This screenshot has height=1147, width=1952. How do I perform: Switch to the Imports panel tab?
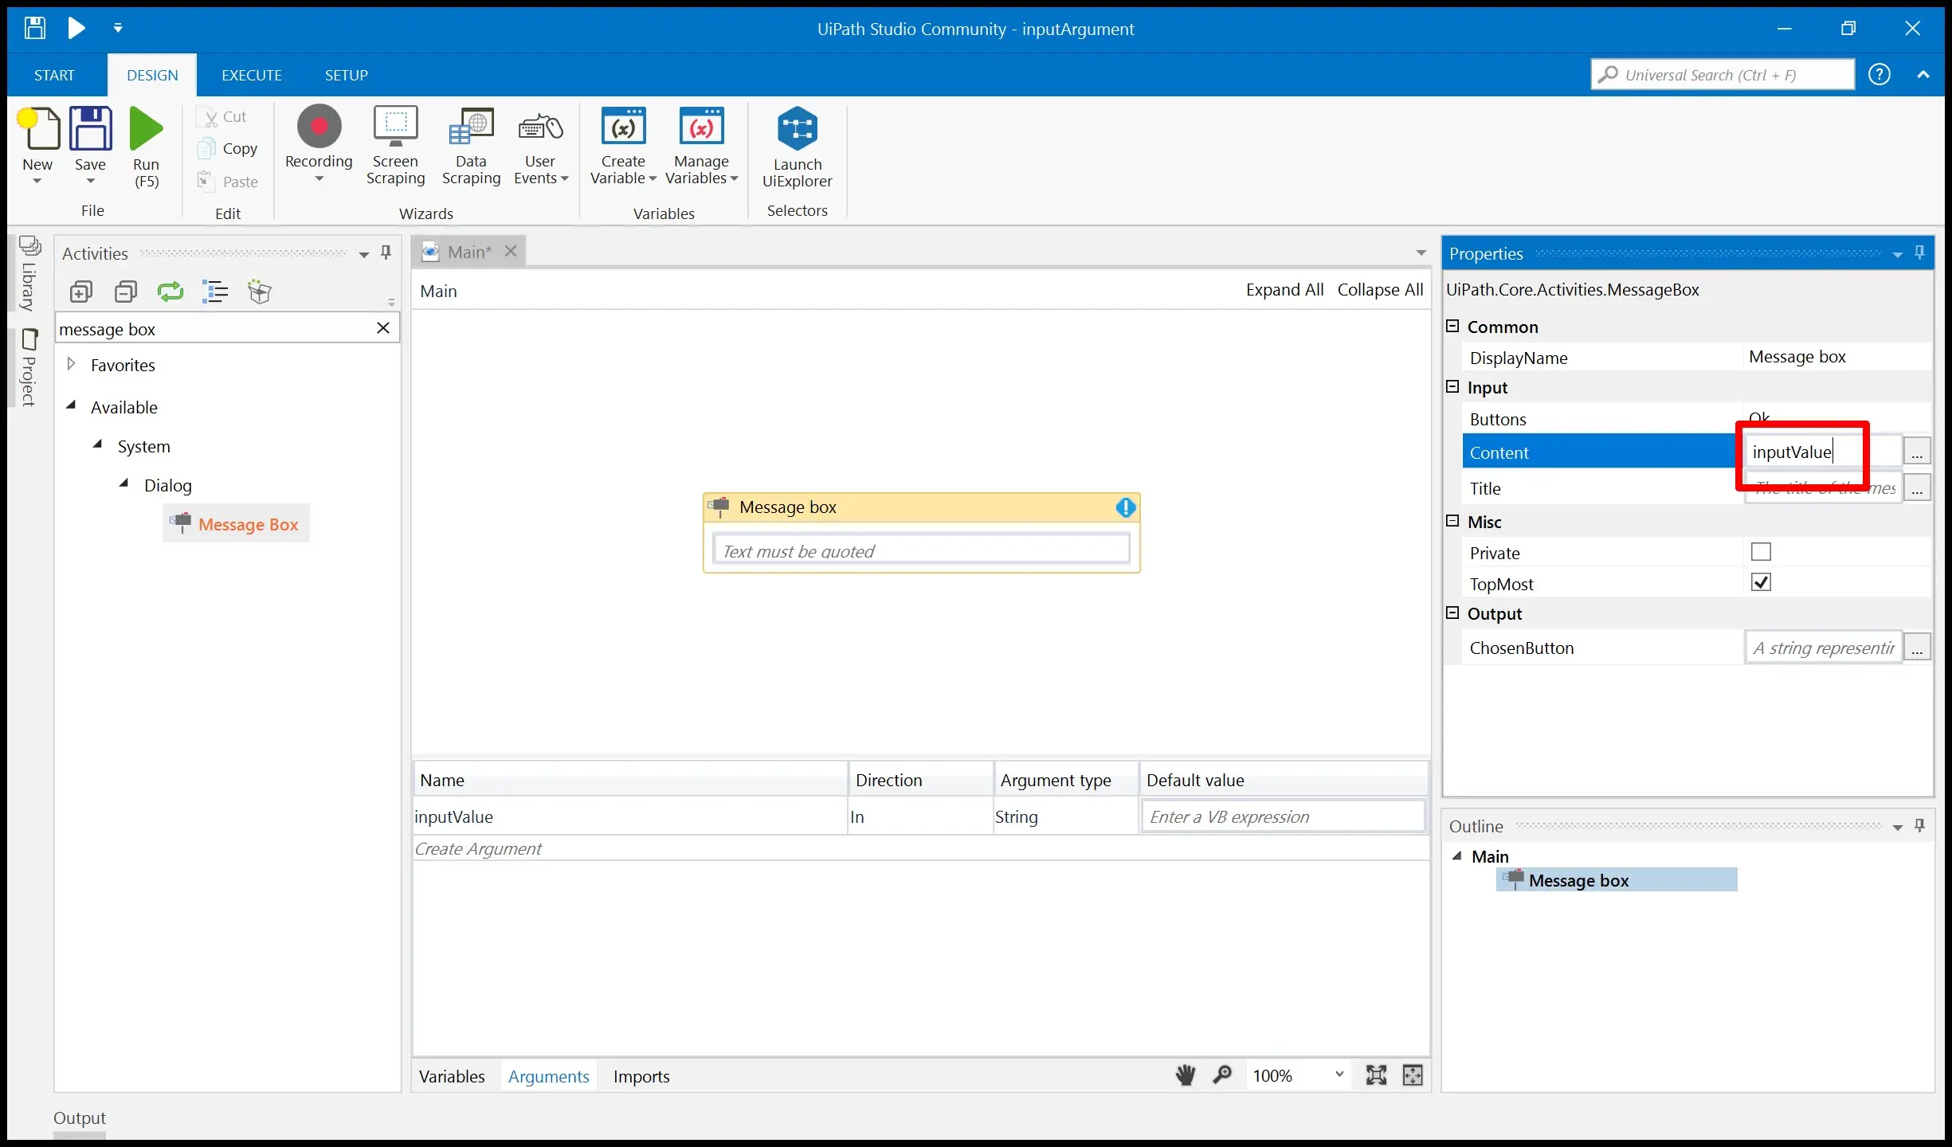point(641,1076)
